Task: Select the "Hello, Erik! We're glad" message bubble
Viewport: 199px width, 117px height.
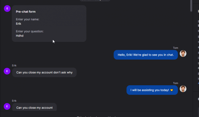Action: pyautogui.click(x=146, y=55)
